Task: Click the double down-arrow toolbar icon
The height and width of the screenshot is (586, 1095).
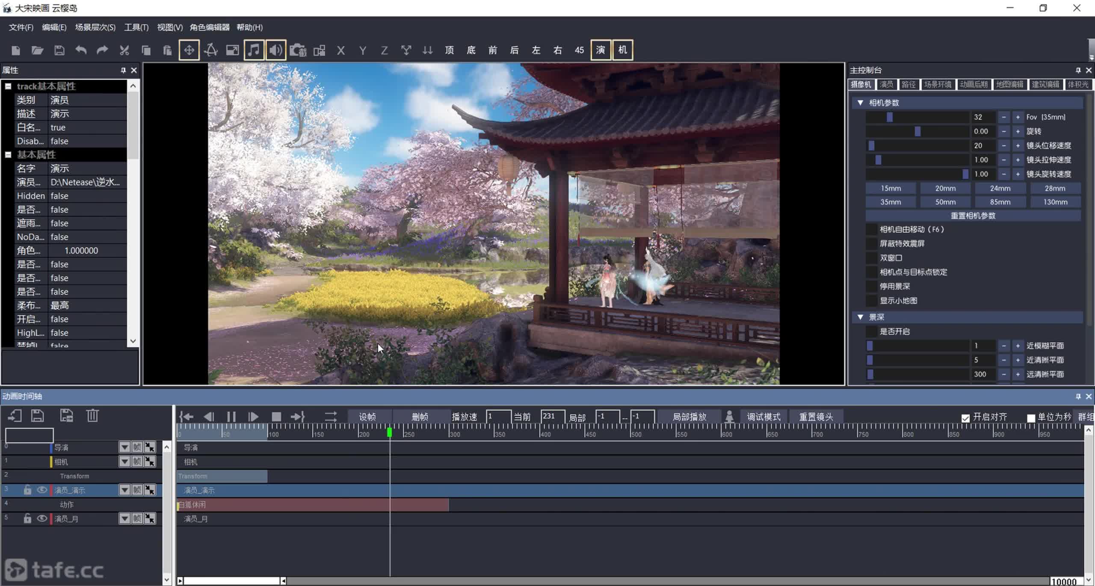Action: (x=428, y=50)
